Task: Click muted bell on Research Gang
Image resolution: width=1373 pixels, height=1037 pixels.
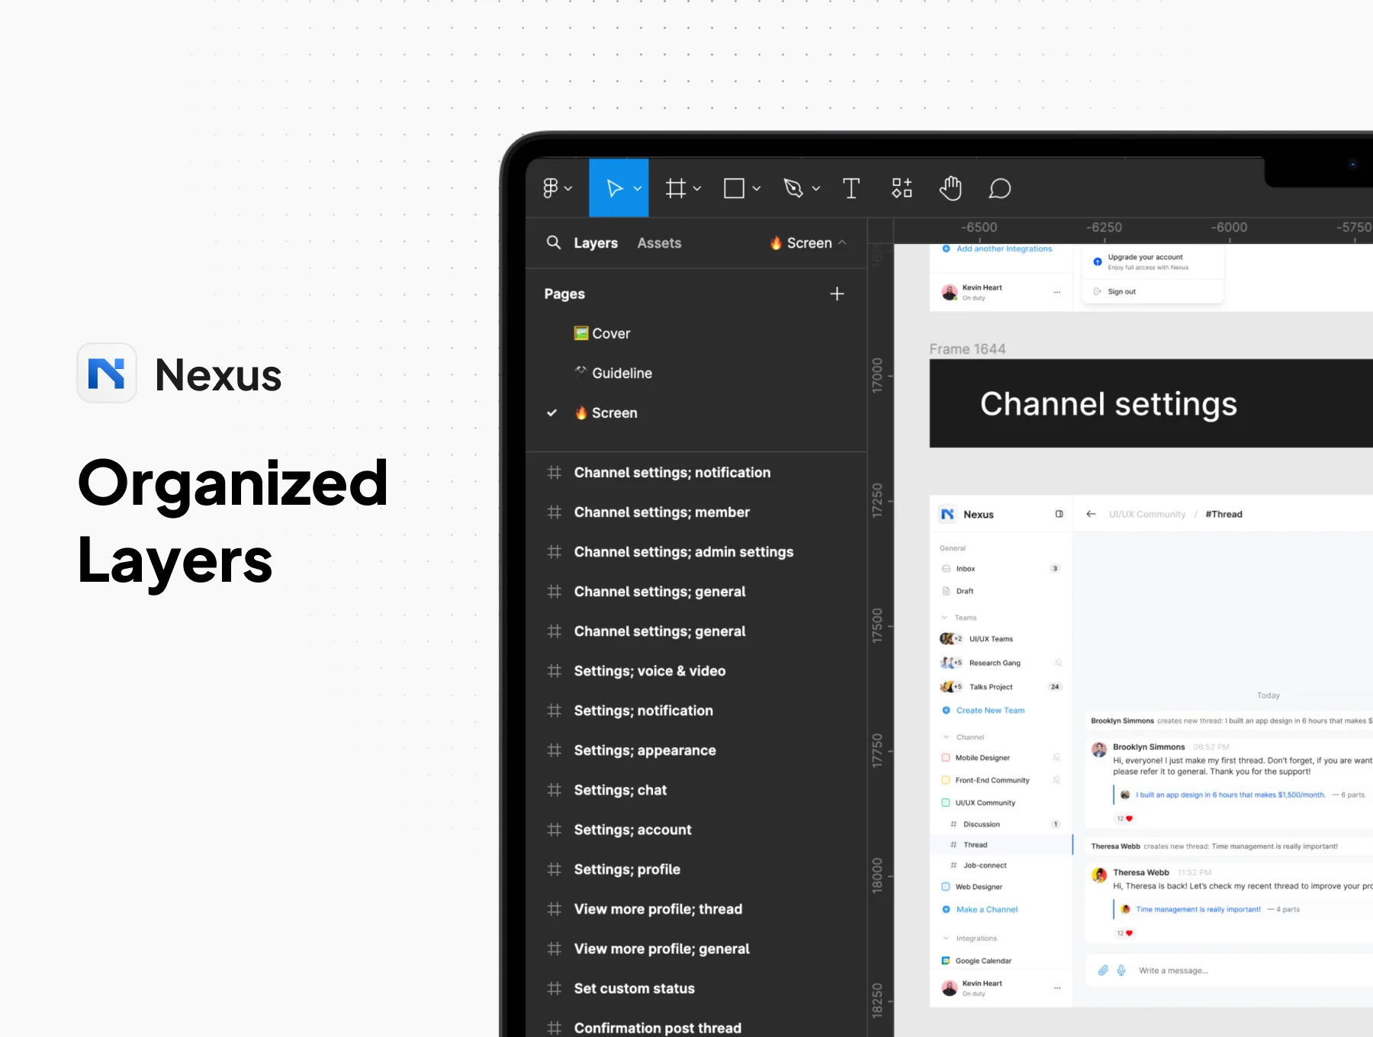Action: click(x=1058, y=663)
